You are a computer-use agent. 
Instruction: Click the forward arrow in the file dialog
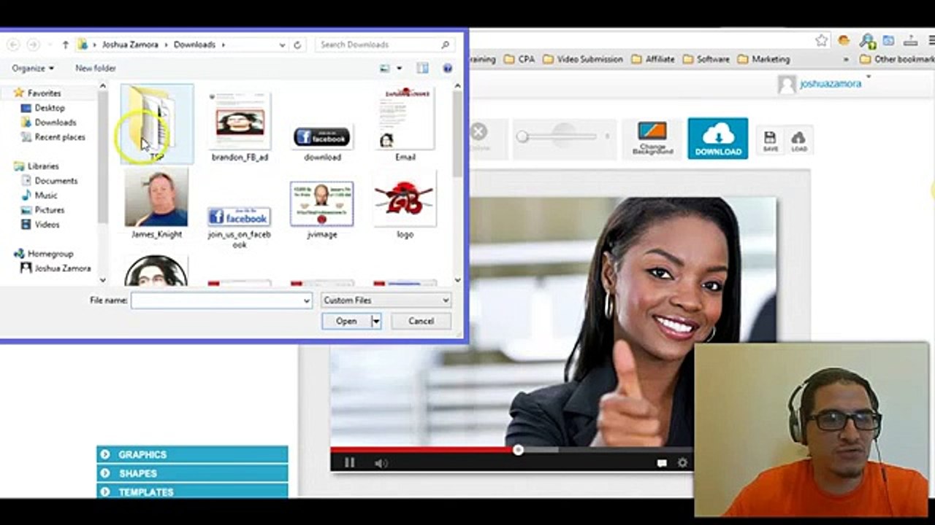[34, 44]
